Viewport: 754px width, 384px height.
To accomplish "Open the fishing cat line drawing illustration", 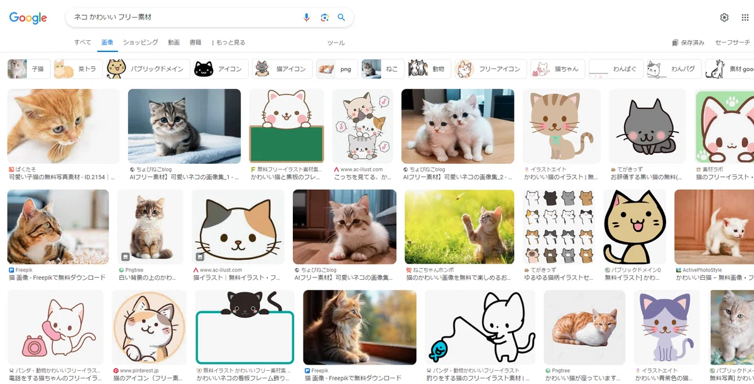I will click(x=480, y=327).
